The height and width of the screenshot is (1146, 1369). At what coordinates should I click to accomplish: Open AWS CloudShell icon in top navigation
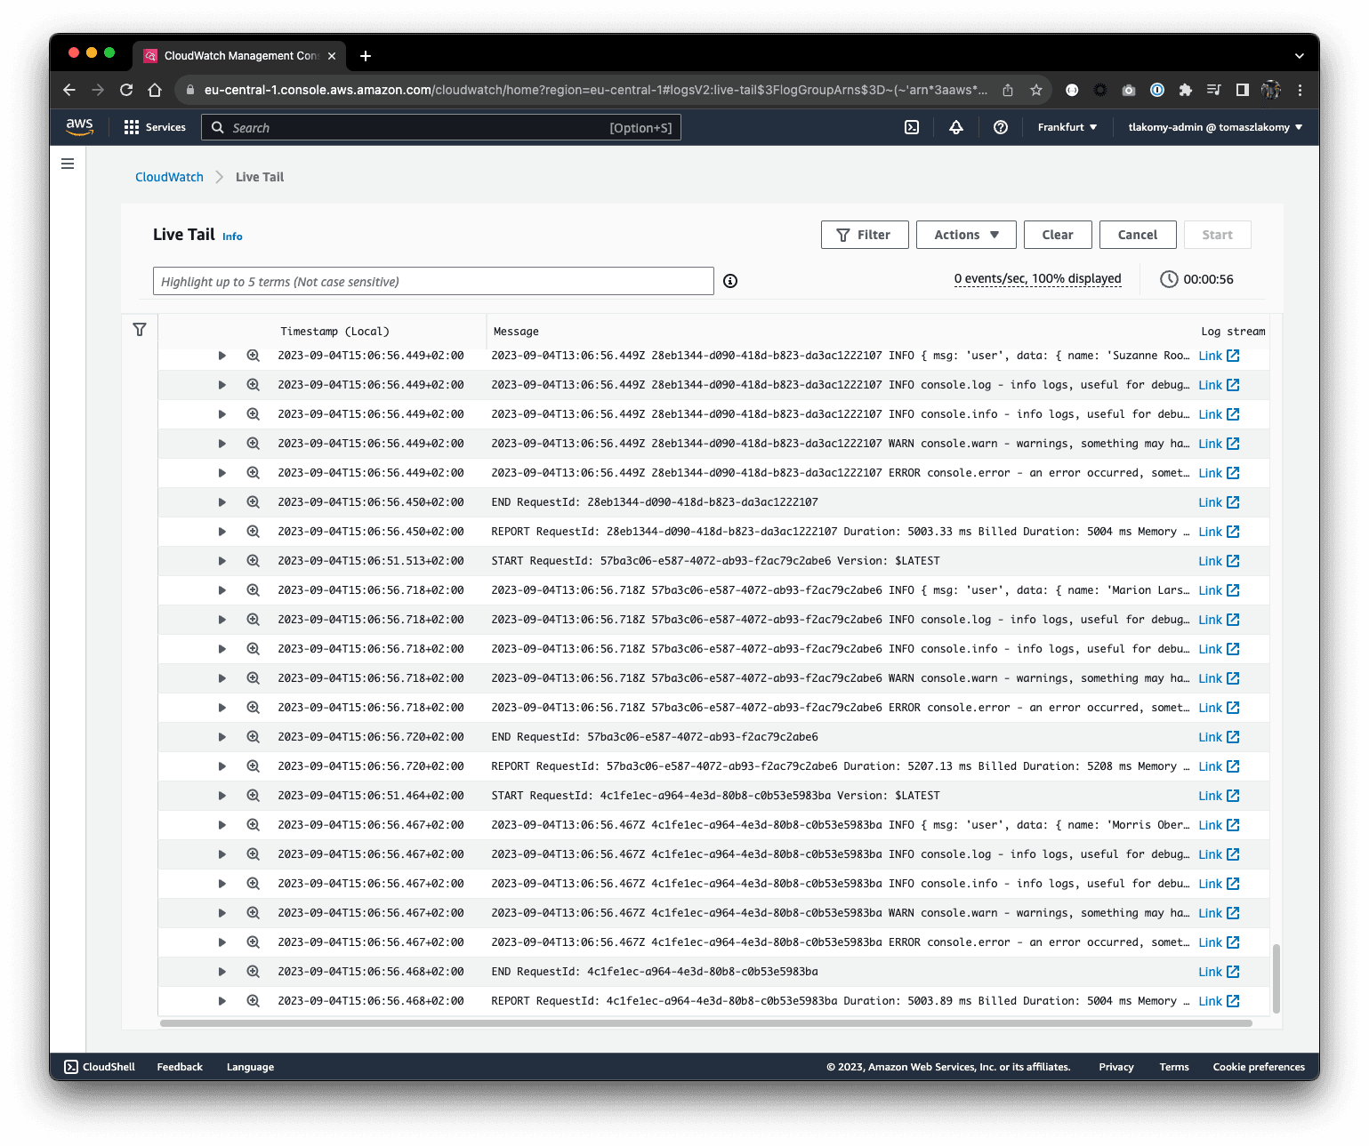tap(912, 127)
